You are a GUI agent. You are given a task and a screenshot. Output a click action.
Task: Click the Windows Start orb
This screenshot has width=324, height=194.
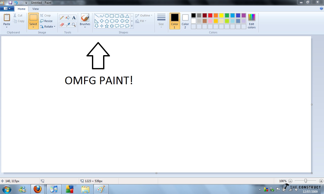6,189
